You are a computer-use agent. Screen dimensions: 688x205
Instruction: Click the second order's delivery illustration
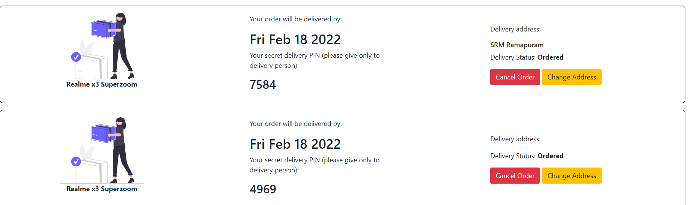(102, 150)
